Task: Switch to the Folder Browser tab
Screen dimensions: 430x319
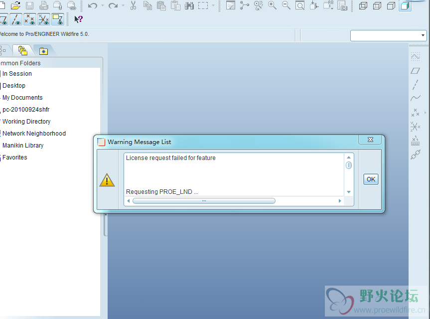Action: pyautogui.click(x=23, y=50)
